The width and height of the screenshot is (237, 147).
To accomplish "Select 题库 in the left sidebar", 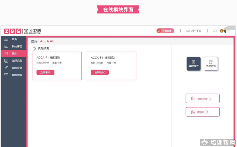I will click(14, 53).
